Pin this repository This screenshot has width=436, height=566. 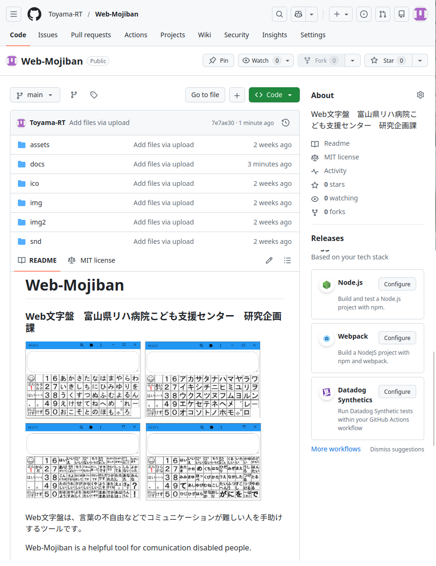[x=218, y=60]
